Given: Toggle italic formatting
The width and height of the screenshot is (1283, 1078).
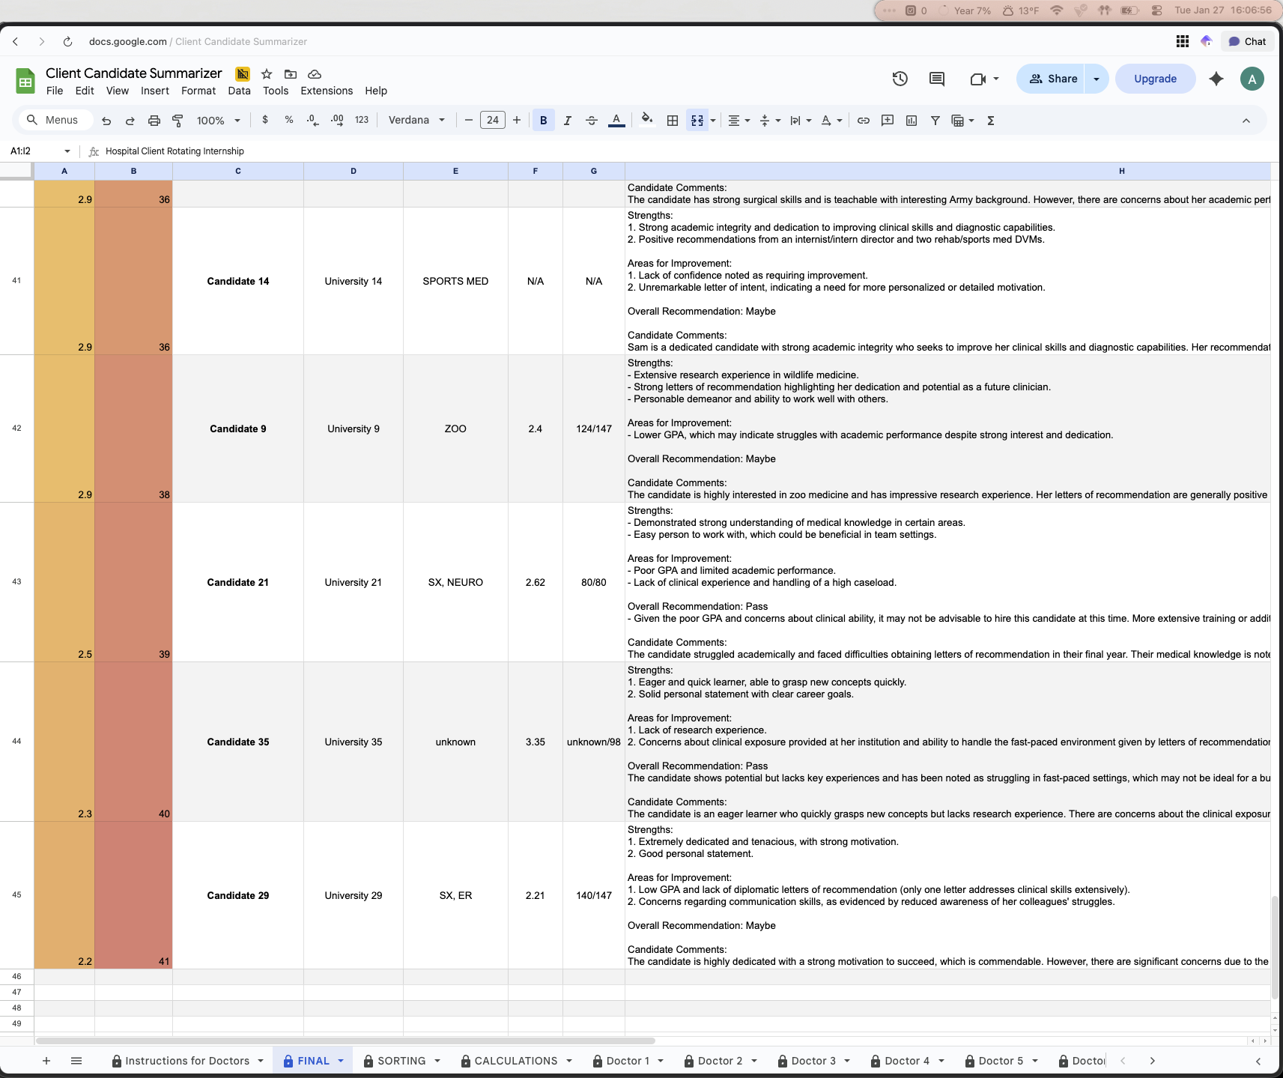Looking at the screenshot, I should click(x=568, y=120).
